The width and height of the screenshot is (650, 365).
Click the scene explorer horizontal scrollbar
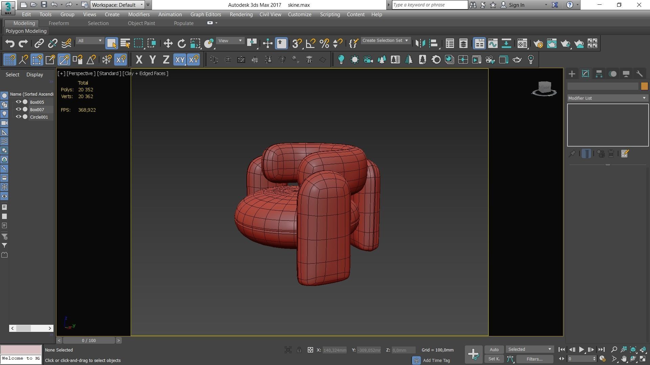click(31, 328)
